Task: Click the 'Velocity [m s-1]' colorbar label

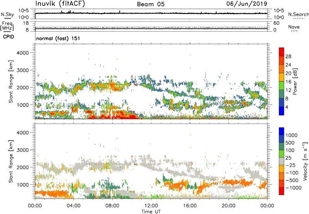Action: [x=305, y=161]
